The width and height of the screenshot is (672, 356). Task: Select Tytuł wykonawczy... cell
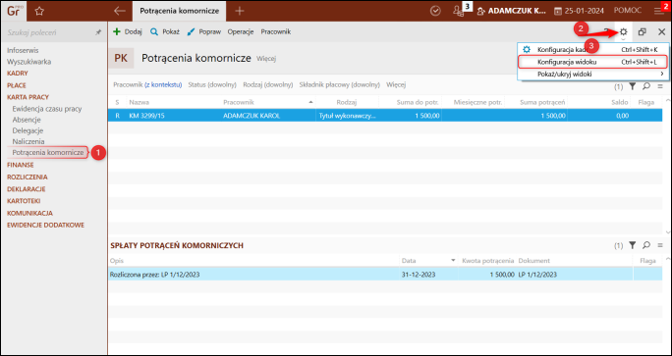tap(347, 116)
